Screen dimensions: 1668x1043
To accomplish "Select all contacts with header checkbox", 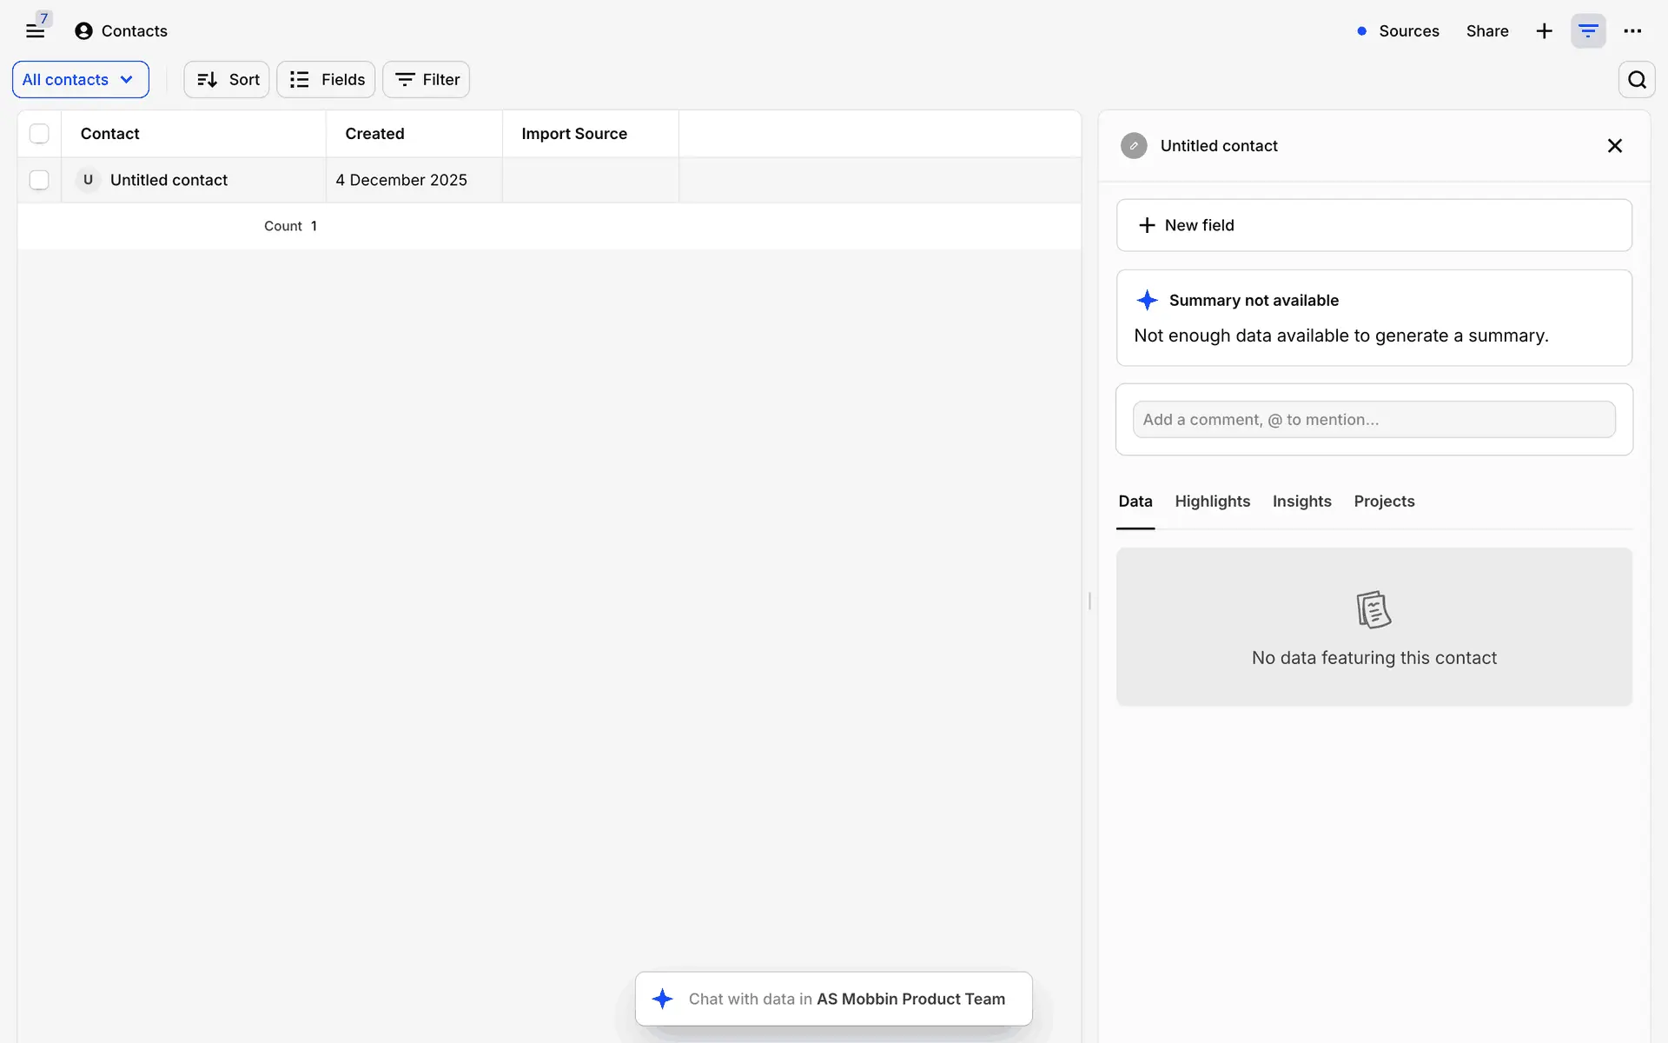I will 39,134.
